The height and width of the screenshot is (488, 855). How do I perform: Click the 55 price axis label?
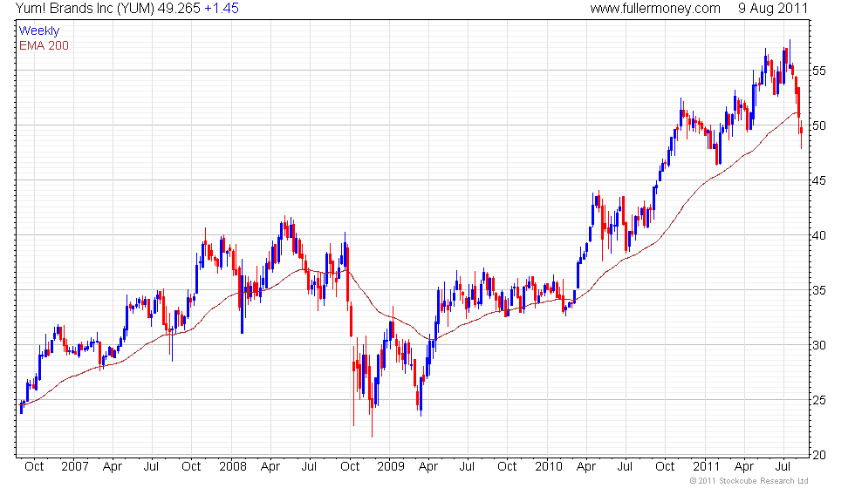click(819, 71)
